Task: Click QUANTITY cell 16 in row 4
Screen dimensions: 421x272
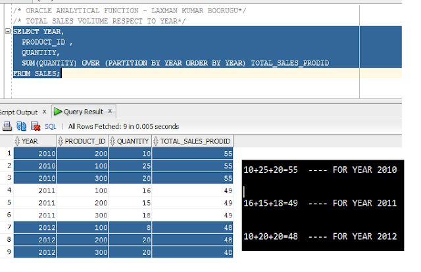Action: point(130,191)
